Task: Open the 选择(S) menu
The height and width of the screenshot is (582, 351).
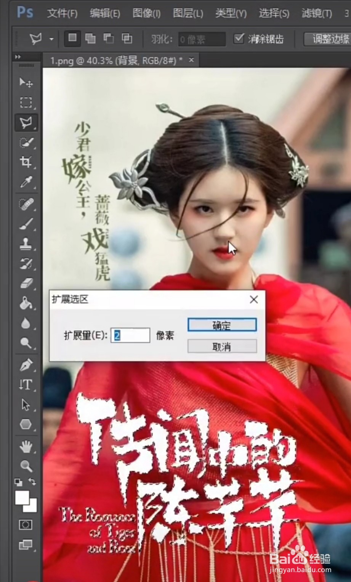Action: tap(274, 13)
